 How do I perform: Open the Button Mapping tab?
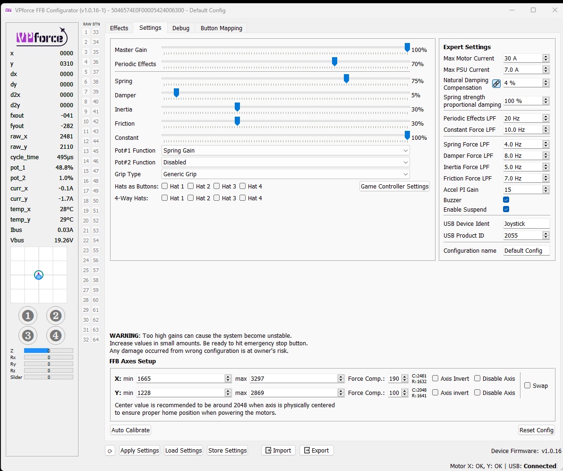[221, 28]
